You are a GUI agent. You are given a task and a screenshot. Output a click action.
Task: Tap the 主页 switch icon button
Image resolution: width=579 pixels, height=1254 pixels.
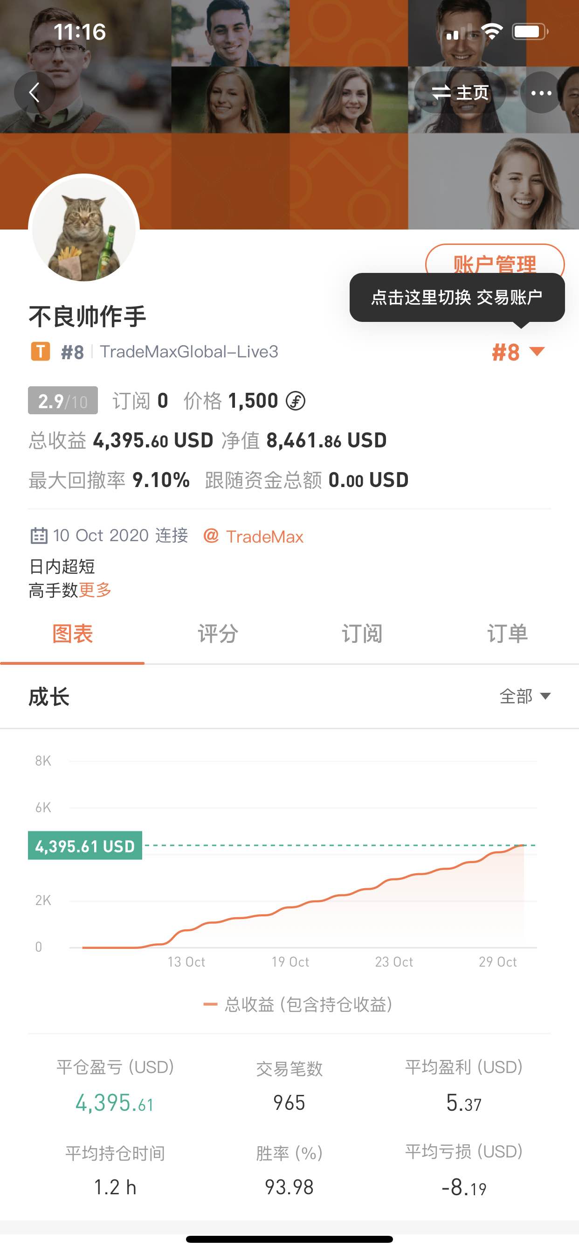[x=460, y=92]
